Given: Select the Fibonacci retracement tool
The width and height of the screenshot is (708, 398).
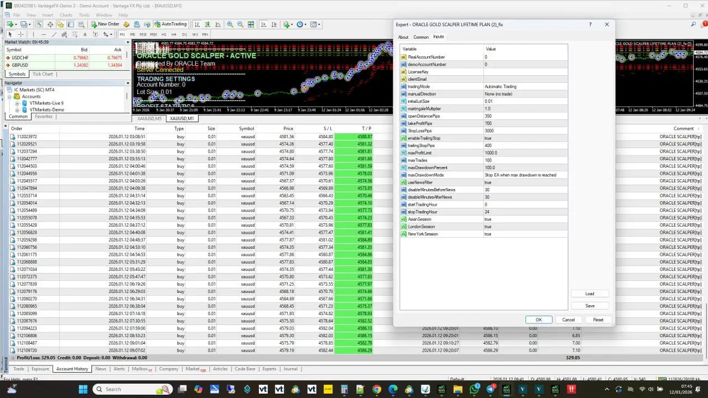Looking at the screenshot, I should coord(75,34).
